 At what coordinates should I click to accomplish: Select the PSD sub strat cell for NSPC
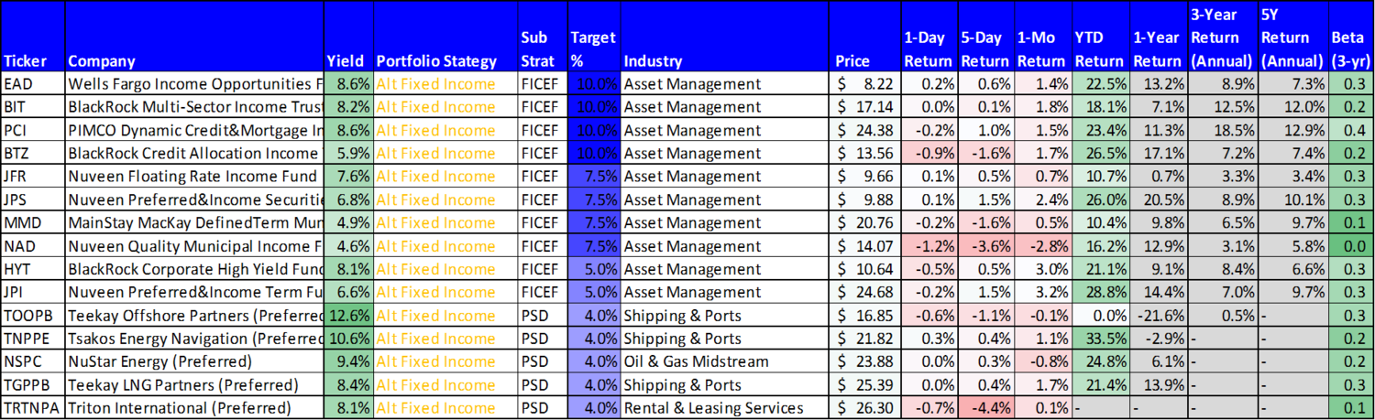pos(542,361)
